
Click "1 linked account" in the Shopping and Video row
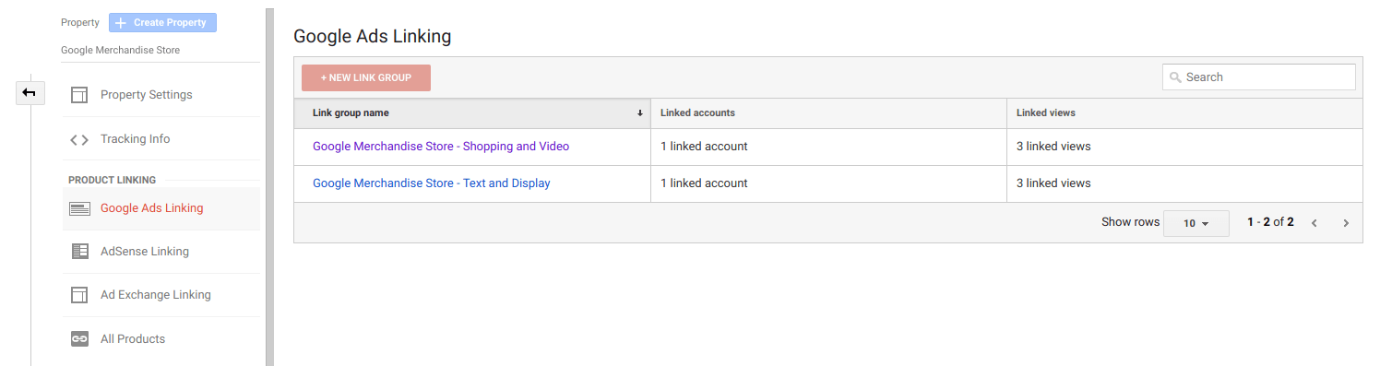pyautogui.click(x=704, y=147)
